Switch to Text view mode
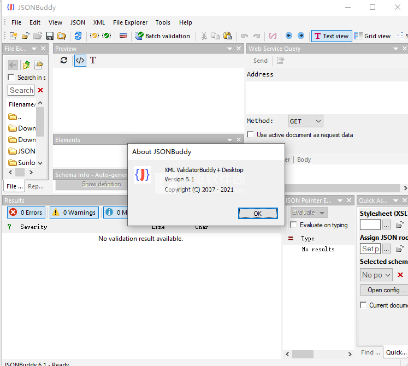Image resolution: width=408 pixels, height=366 pixels. click(332, 36)
